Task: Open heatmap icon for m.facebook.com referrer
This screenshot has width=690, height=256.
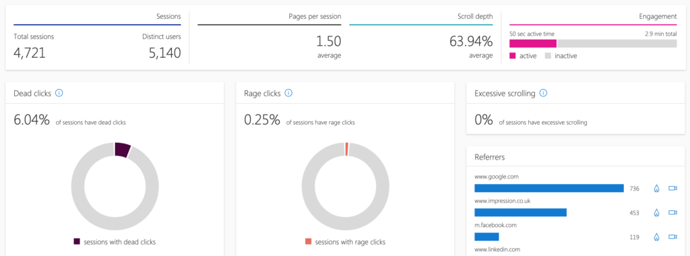Action: pyautogui.click(x=656, y=236)
